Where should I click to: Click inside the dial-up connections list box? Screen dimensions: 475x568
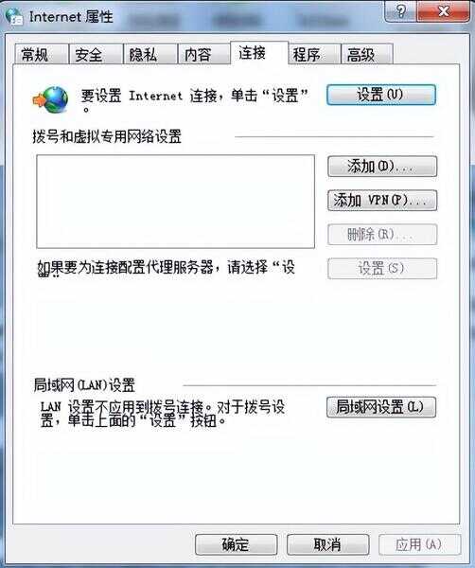(176, 202)
